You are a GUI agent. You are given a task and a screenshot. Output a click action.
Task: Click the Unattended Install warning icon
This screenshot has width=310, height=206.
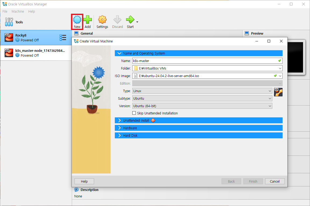(153, 120)
